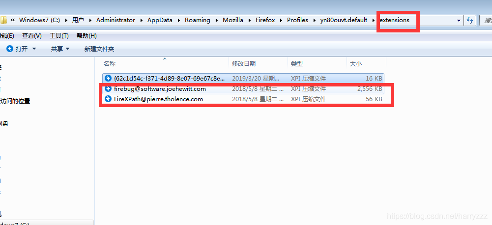This screenshot has height=225, width=492.
Task: Select FireXPath@pierre.tholence.com file name
Action: 158,99
